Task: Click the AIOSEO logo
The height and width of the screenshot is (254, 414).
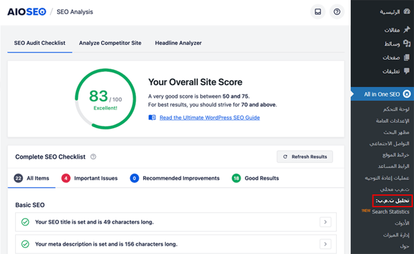Action: tap(27, 12)
